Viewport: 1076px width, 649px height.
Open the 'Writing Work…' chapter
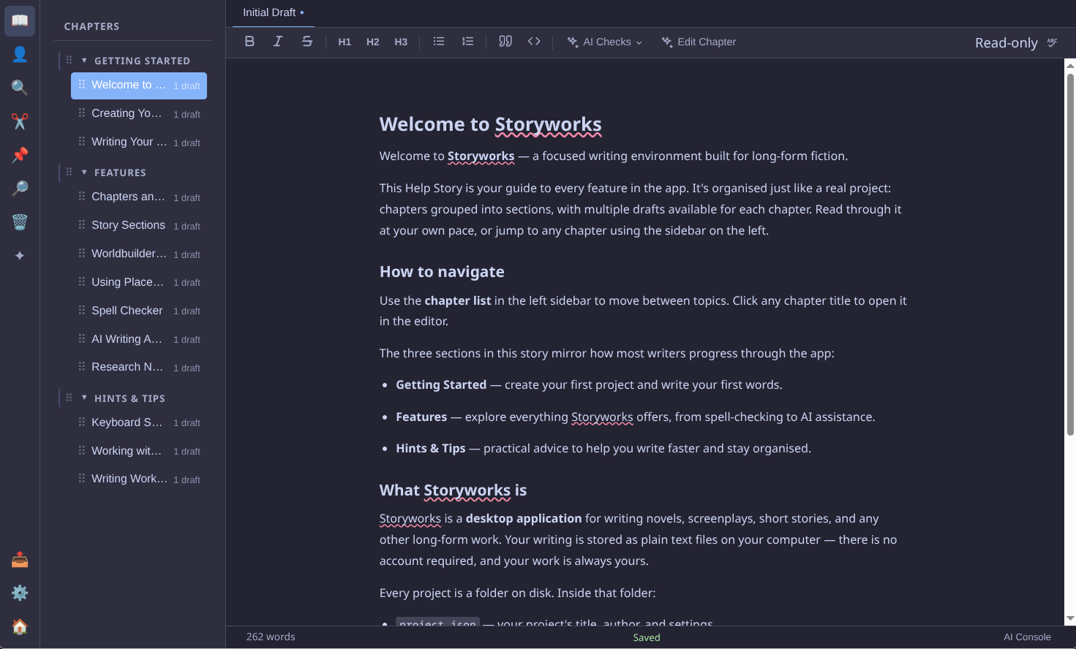[x=139, y=479]
